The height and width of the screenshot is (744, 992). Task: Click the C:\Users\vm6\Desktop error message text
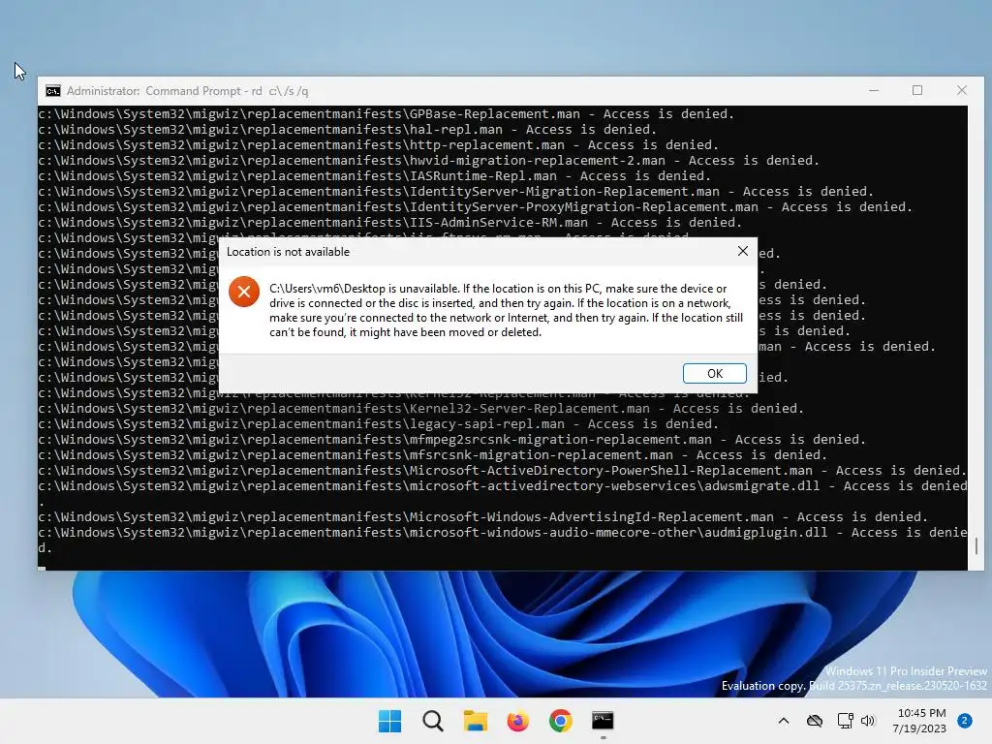click(506, 310)
